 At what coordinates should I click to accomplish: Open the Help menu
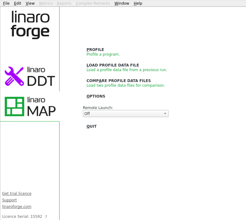pyautogui.click(x=138, y=3)
